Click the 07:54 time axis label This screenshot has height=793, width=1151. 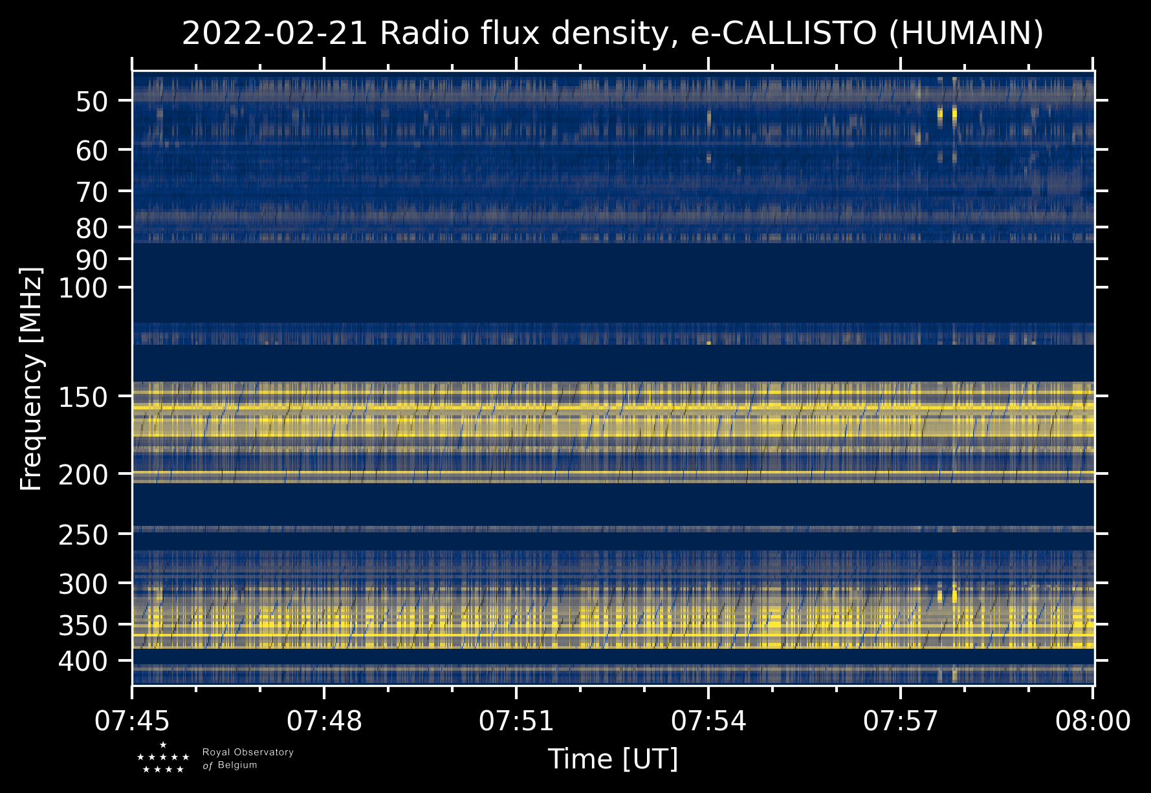point(708,721)
